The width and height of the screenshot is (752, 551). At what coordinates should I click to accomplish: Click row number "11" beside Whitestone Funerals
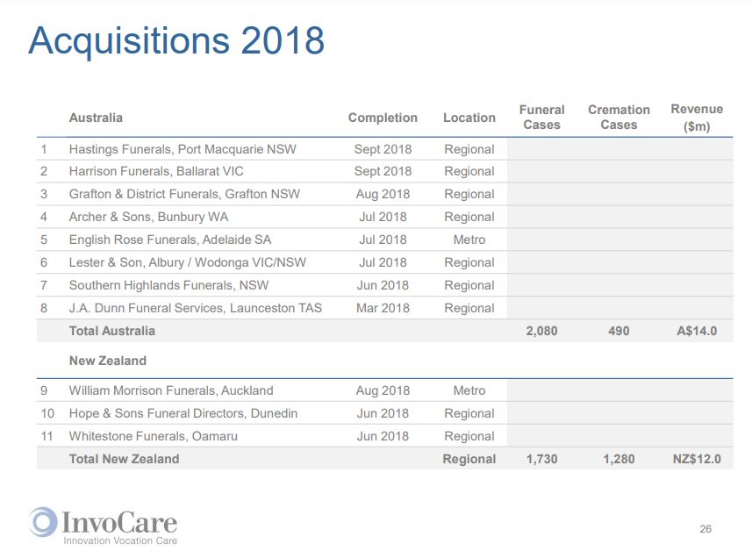click(x=47, y=436)
